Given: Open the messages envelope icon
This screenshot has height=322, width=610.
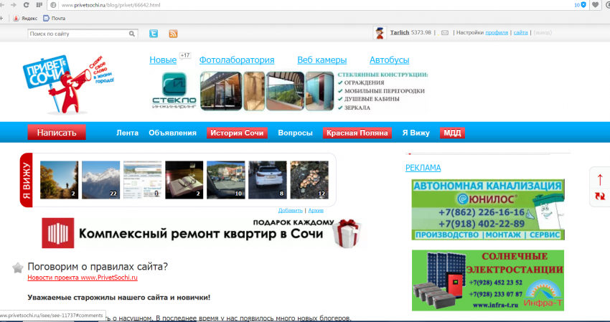Looking at the screenshot, I should (445, 33).
